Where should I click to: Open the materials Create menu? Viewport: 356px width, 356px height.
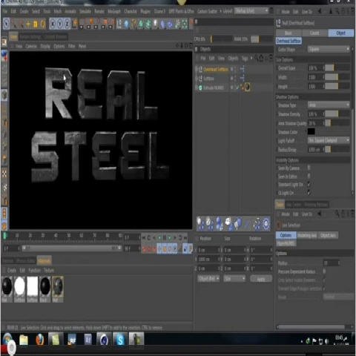click(x=12, y=270)
